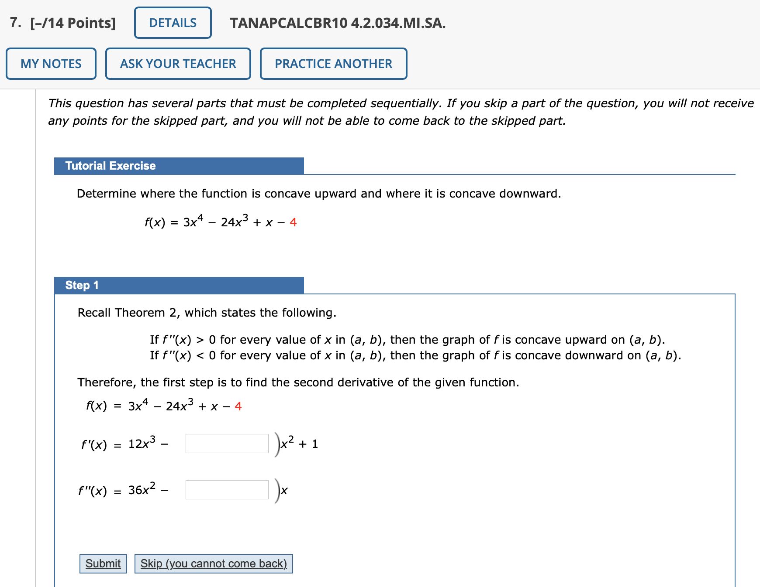The height and width of the screenshot is (587, 760).
Task: Select the f(x) equation inside Step 1
Action: pyautogui.click(x=163, y=406)
